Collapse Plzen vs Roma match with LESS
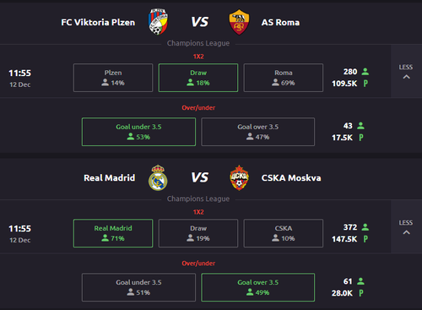This screenshot has width=422, height=310. 406,72
